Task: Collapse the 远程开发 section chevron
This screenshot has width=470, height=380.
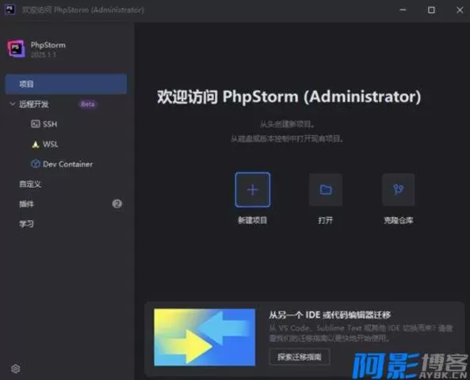Action: (x=13, y=104)
